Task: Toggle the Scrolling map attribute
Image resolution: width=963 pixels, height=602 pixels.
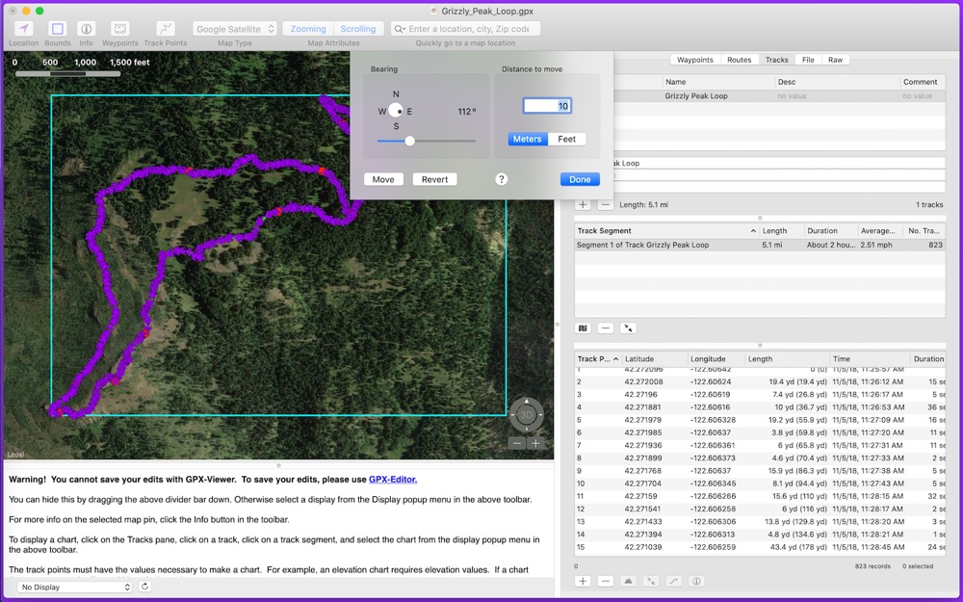Action: pos(358,29)
